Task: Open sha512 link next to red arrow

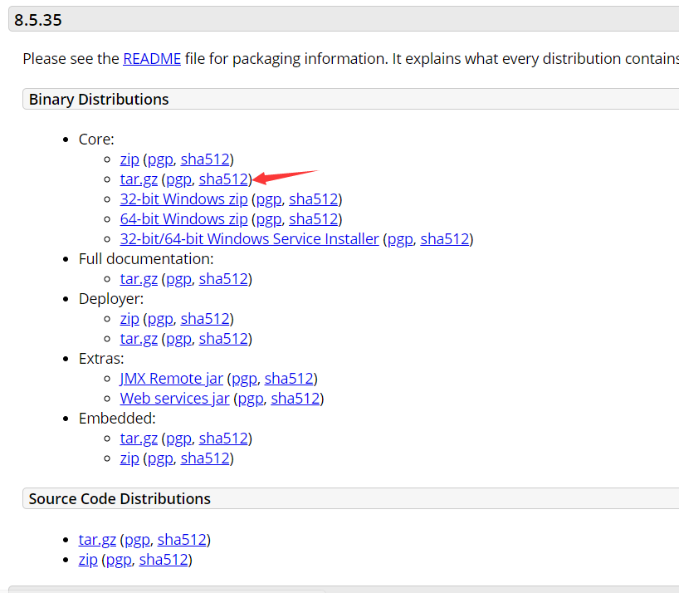Action: coord(223,179)
